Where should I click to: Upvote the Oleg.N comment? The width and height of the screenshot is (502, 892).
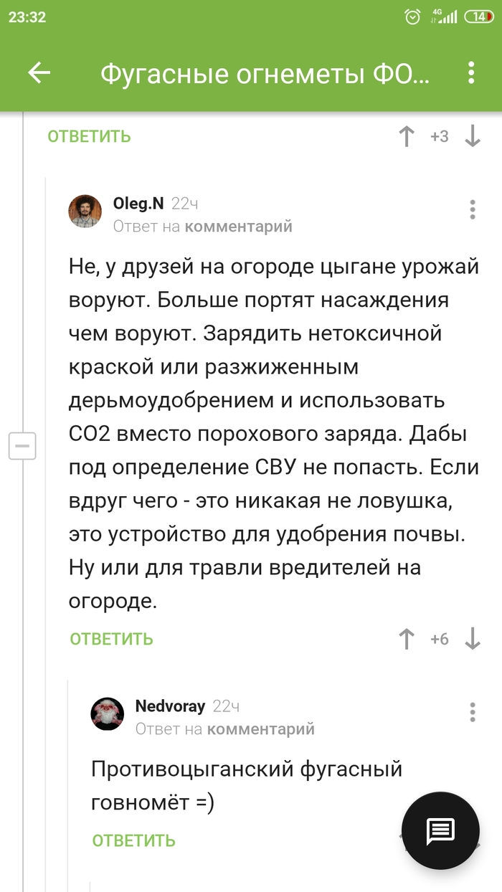(407, 639)
